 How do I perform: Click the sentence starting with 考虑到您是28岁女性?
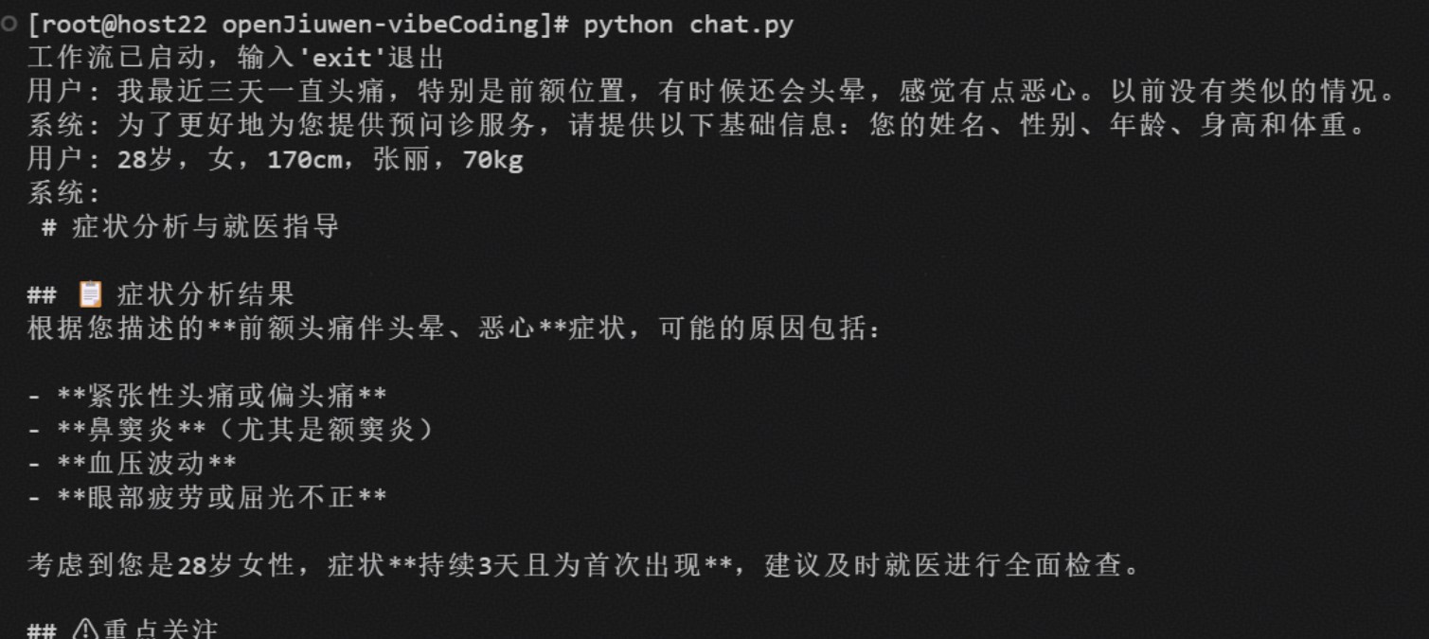click(x=583, y=566)
